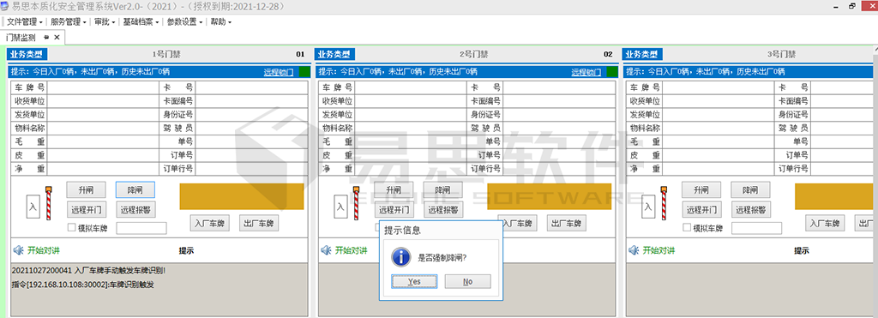Click 远程开门 in 3号门禁 panel
Image resolution: width=878 pixels, height=318 pixels.
click(x=701, y=210)
